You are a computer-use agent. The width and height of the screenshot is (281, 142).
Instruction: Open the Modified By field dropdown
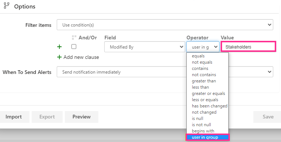point(145,47)
